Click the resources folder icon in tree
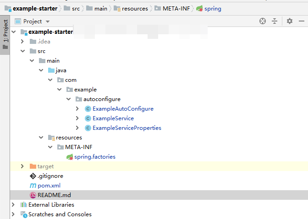 click(51, 138)
